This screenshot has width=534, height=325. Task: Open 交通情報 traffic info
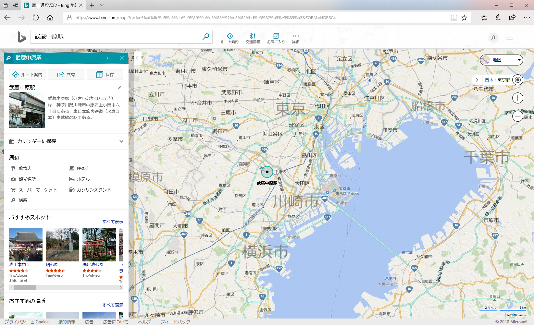pyautogui.click(x=253, y=38)
